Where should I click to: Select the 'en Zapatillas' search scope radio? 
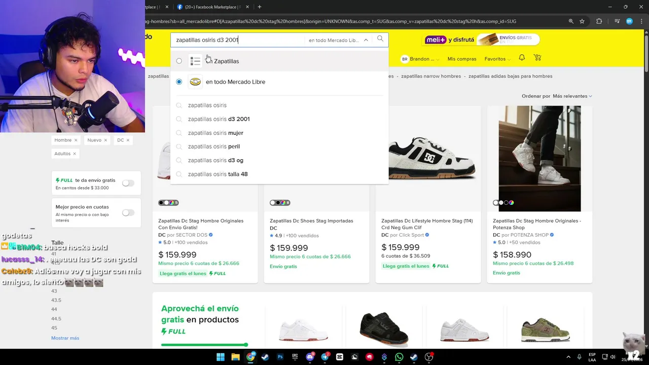point(179,61)
